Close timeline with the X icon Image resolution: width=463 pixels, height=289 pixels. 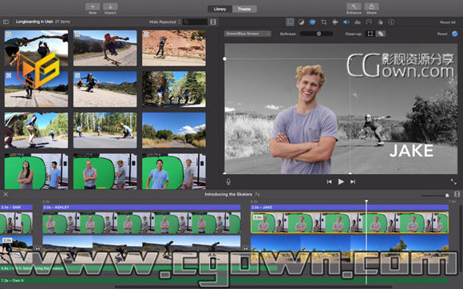[6, 194]
